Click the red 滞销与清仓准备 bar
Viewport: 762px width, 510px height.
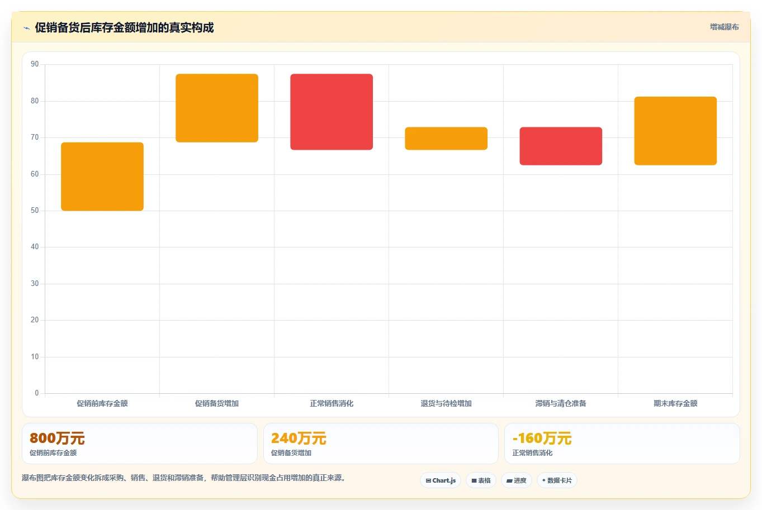point(561,146)
